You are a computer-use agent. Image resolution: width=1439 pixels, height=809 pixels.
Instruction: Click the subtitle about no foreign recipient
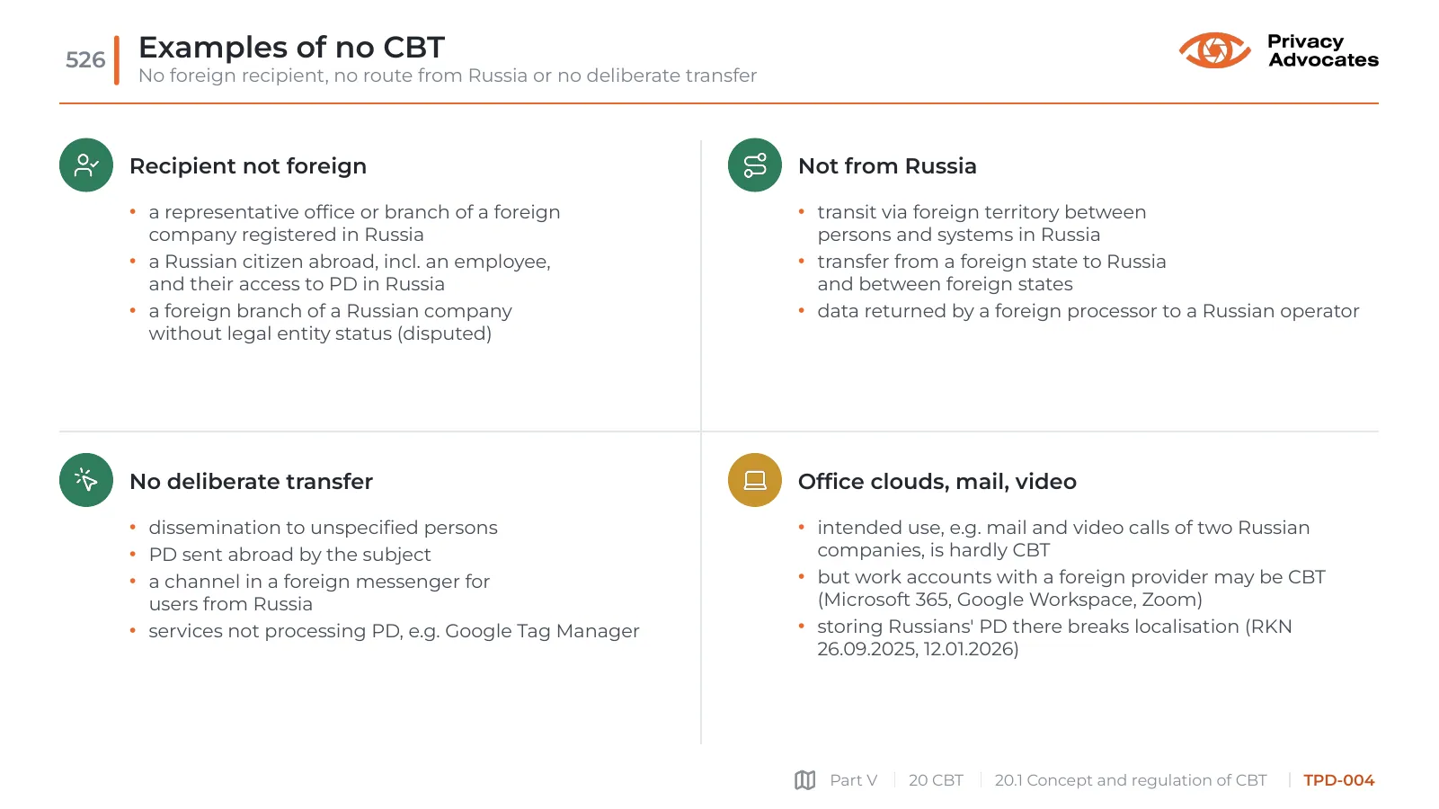point(448,76)
